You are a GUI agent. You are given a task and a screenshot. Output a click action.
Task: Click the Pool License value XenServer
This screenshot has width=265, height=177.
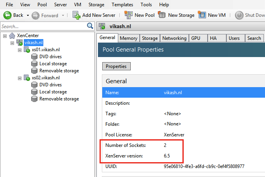pyautogui.click(x=174, y=135)
